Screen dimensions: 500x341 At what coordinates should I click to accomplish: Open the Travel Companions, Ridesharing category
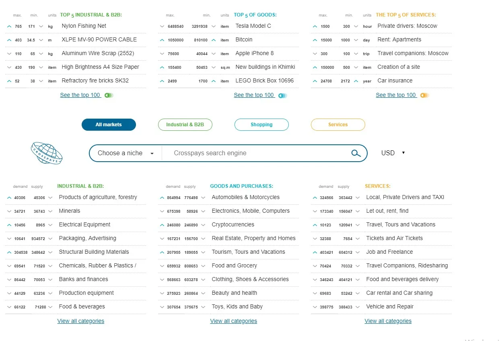(407, 265)
